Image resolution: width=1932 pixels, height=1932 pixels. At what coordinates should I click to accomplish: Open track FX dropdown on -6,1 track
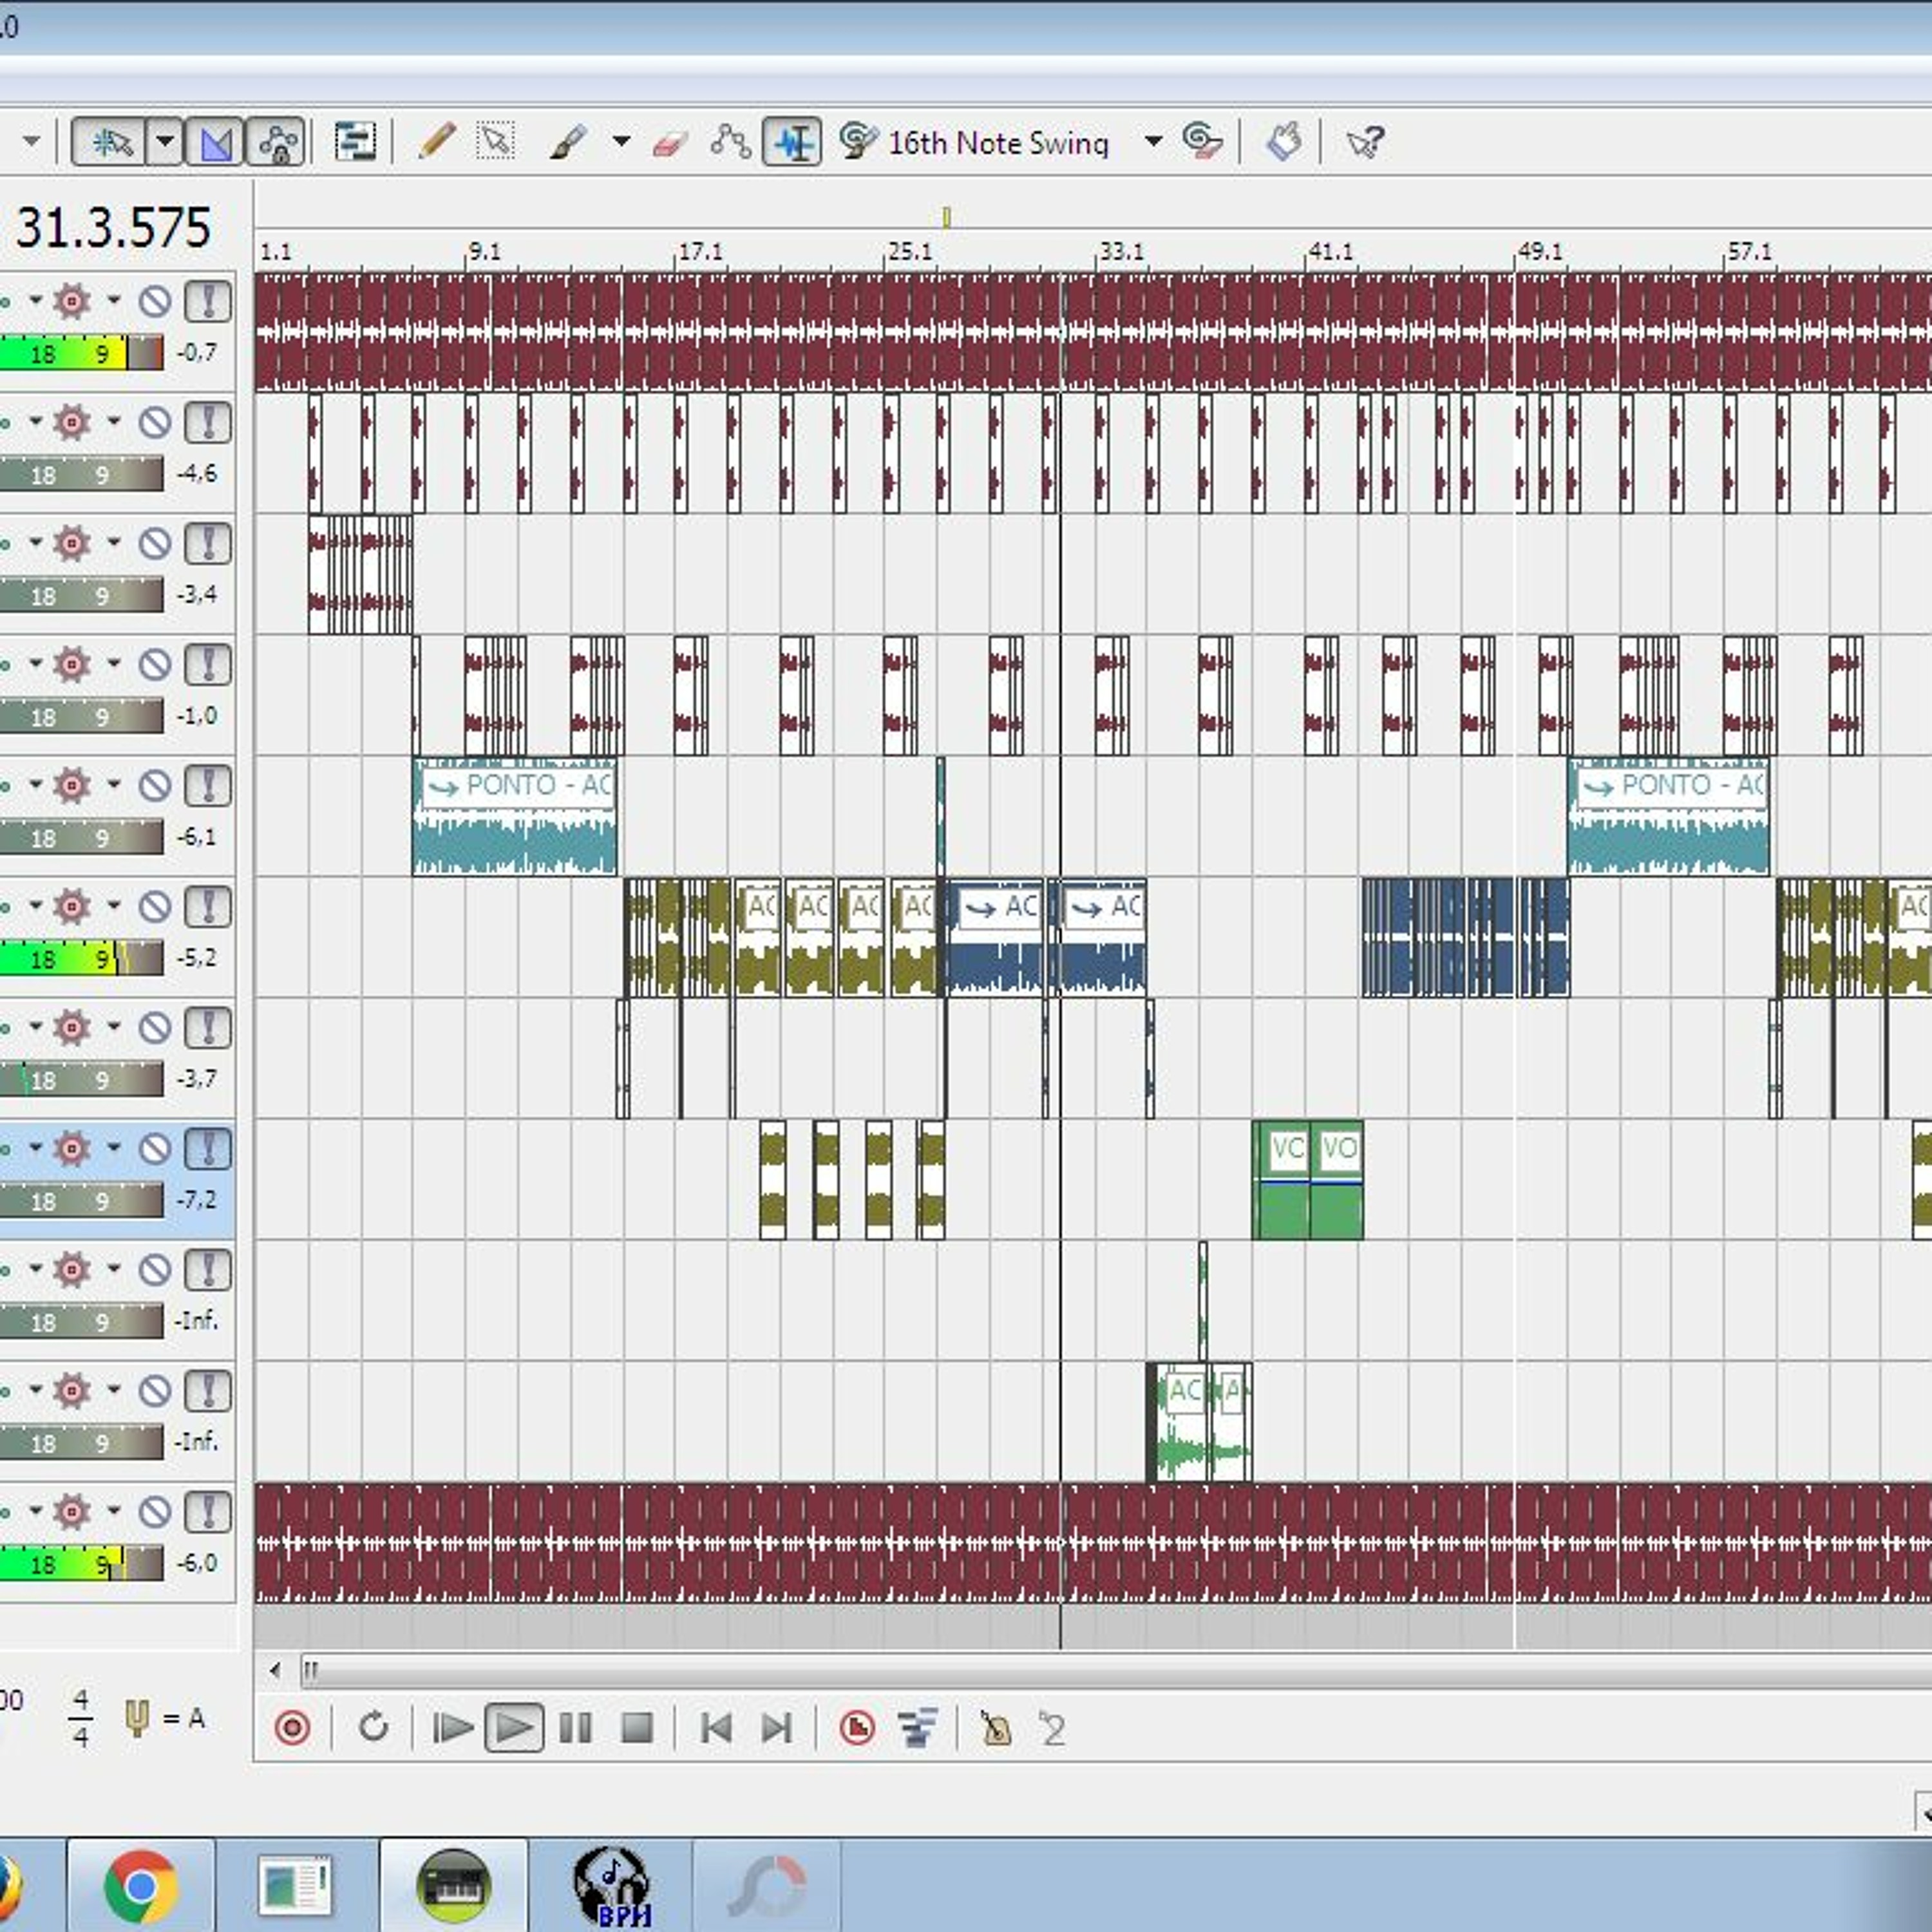coord(113,785)
